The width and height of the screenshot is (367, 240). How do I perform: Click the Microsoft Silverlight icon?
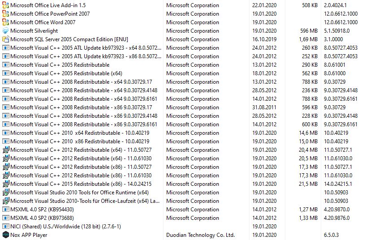pyautogui.click(x=5, y=31)
